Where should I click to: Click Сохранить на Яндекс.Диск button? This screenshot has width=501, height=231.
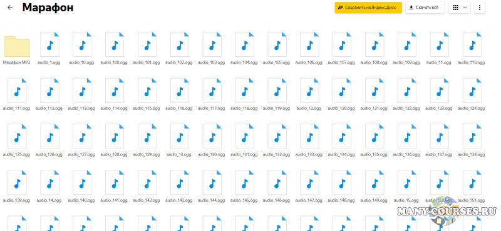pyautogui.click(x=368, y=7)
